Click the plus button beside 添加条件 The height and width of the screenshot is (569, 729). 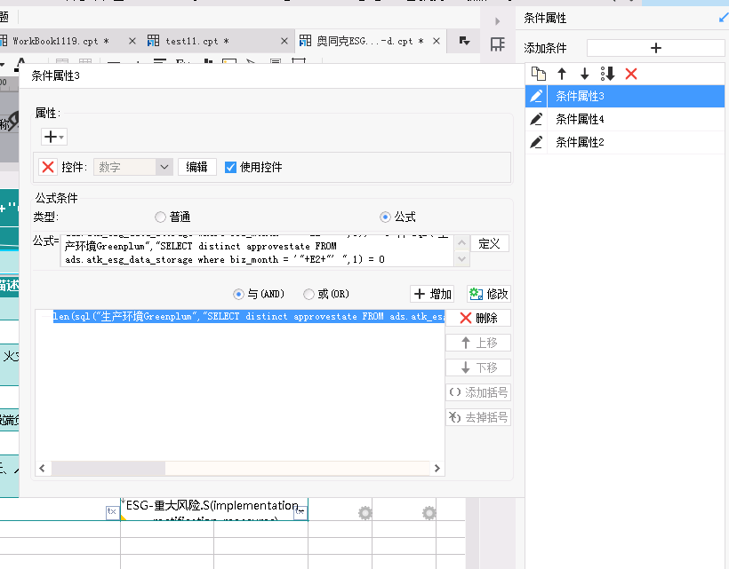pyautogui.click(x=655, y=48)
